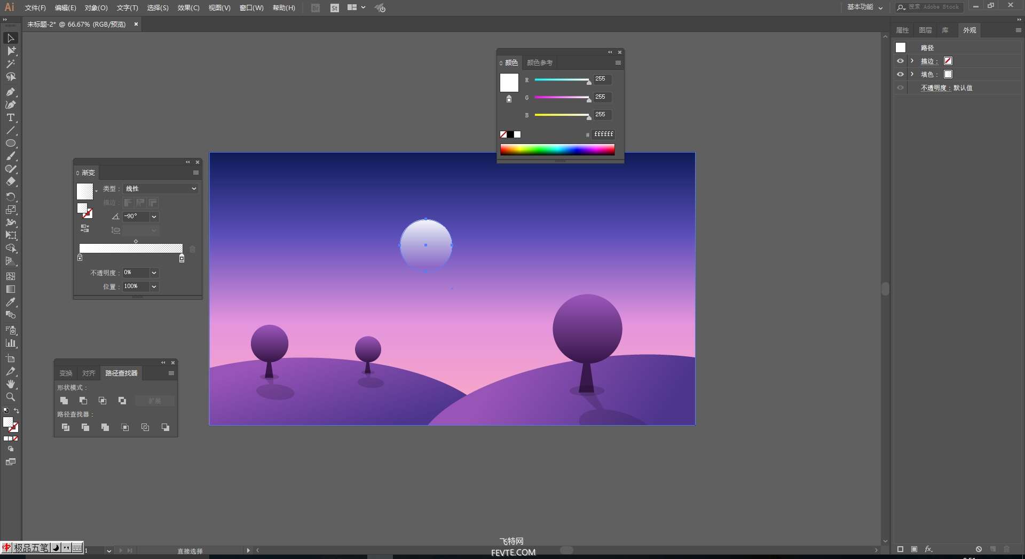Open 对象(O) menu
Viewport: 1025px width, 559px height.
[x=96, y=8]
